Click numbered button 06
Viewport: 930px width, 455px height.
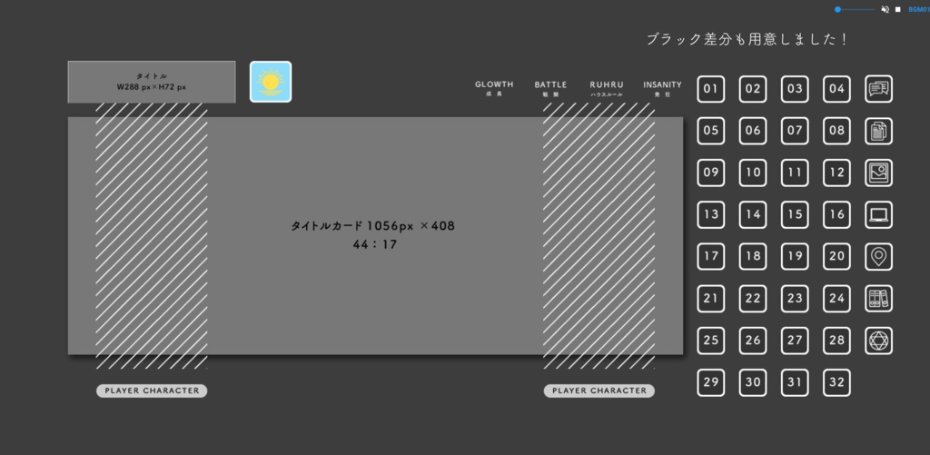click(x=753, y=131)
